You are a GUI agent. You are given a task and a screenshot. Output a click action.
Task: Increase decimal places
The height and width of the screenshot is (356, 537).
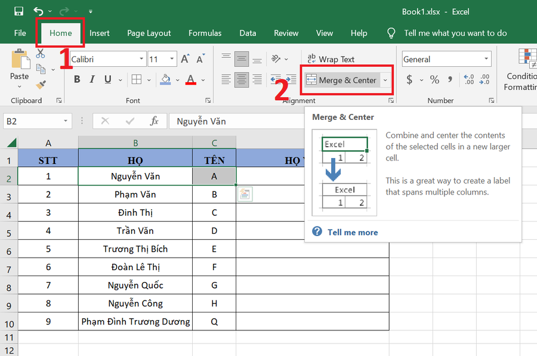tap(469, 79)
